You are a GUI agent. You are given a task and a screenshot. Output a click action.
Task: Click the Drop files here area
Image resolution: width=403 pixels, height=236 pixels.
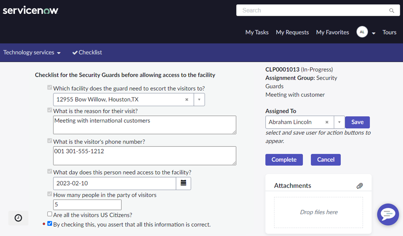coord(319,212)
